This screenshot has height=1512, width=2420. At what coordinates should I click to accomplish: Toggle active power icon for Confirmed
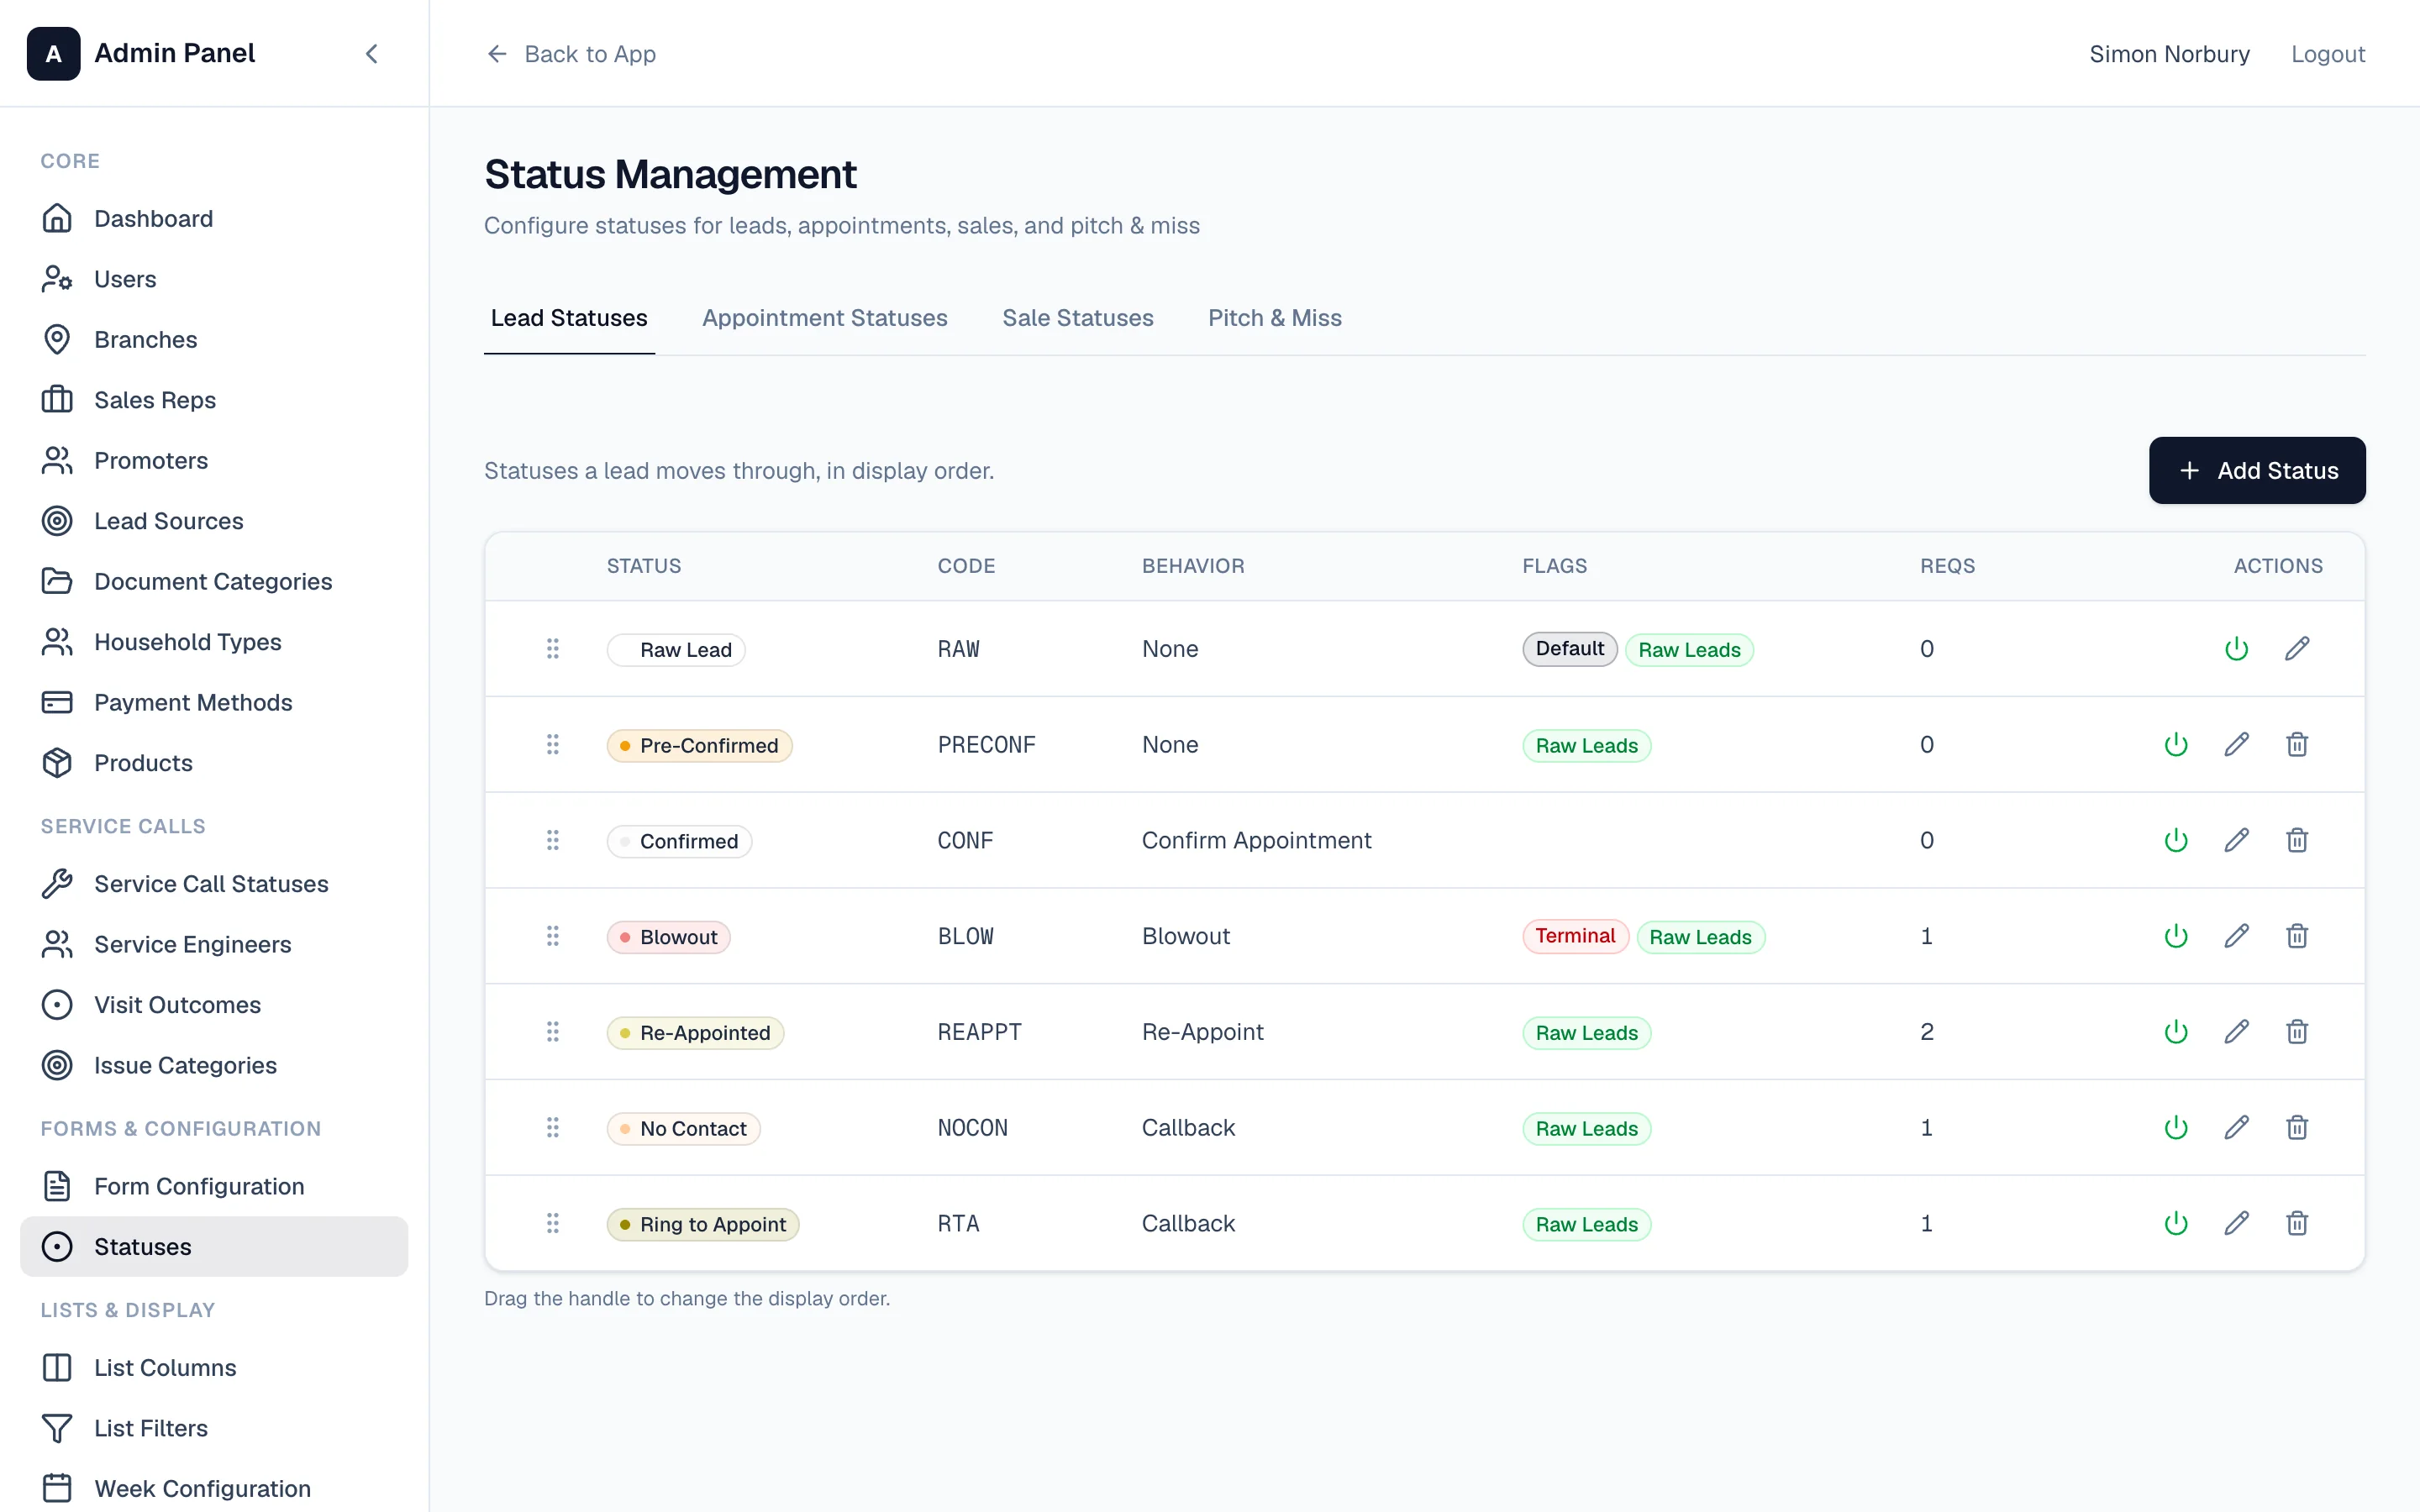click(x=2176, y=841)
